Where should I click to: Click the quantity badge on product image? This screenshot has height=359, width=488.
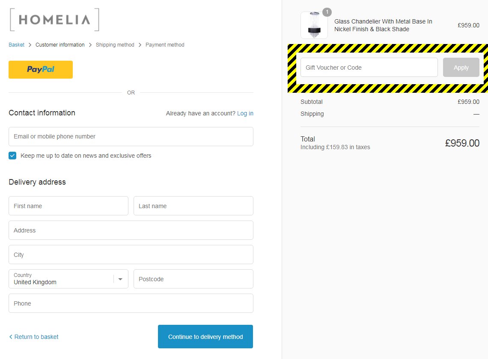327,12
